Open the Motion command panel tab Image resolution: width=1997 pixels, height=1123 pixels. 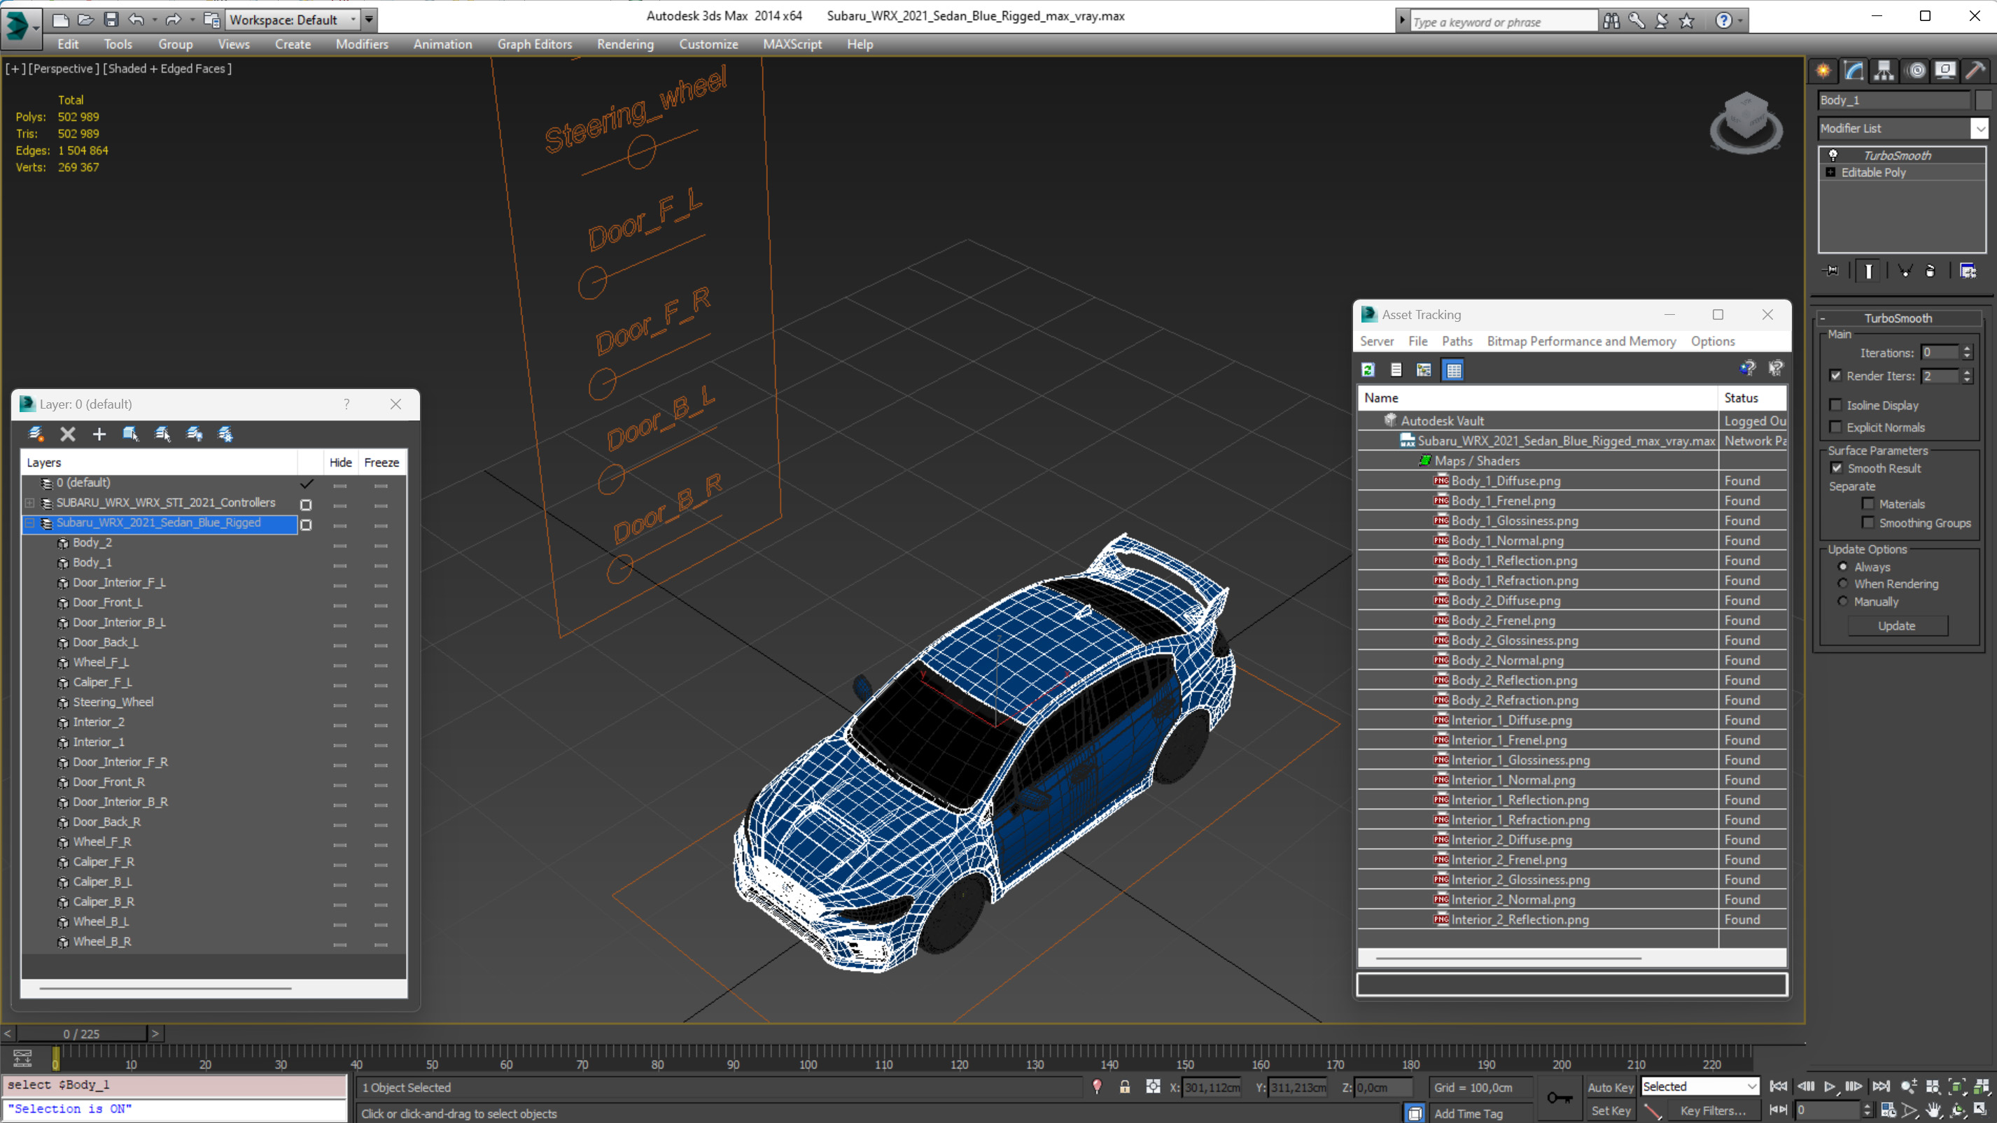coord(1916,71)
